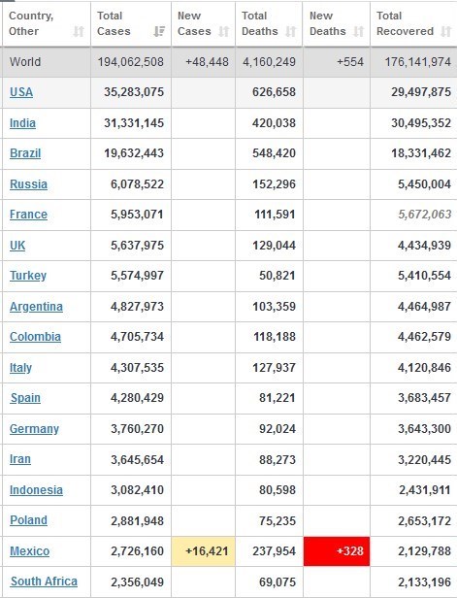Go to Brazil country page
Image resolution: width=457 pixels, height=598 pixels.
(25, 153)
